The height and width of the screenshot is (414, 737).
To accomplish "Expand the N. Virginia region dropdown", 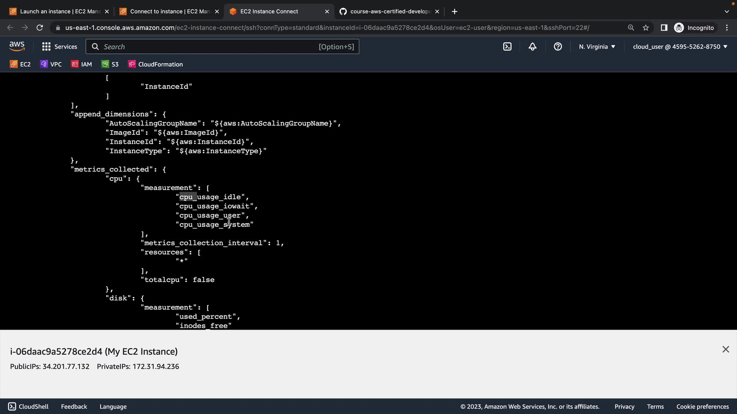I will tap(597, 46).
